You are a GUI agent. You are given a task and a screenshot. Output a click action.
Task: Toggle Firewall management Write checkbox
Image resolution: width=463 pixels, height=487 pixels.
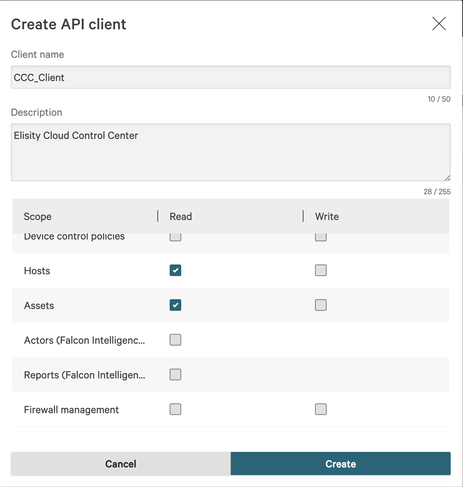coord(321,409)
